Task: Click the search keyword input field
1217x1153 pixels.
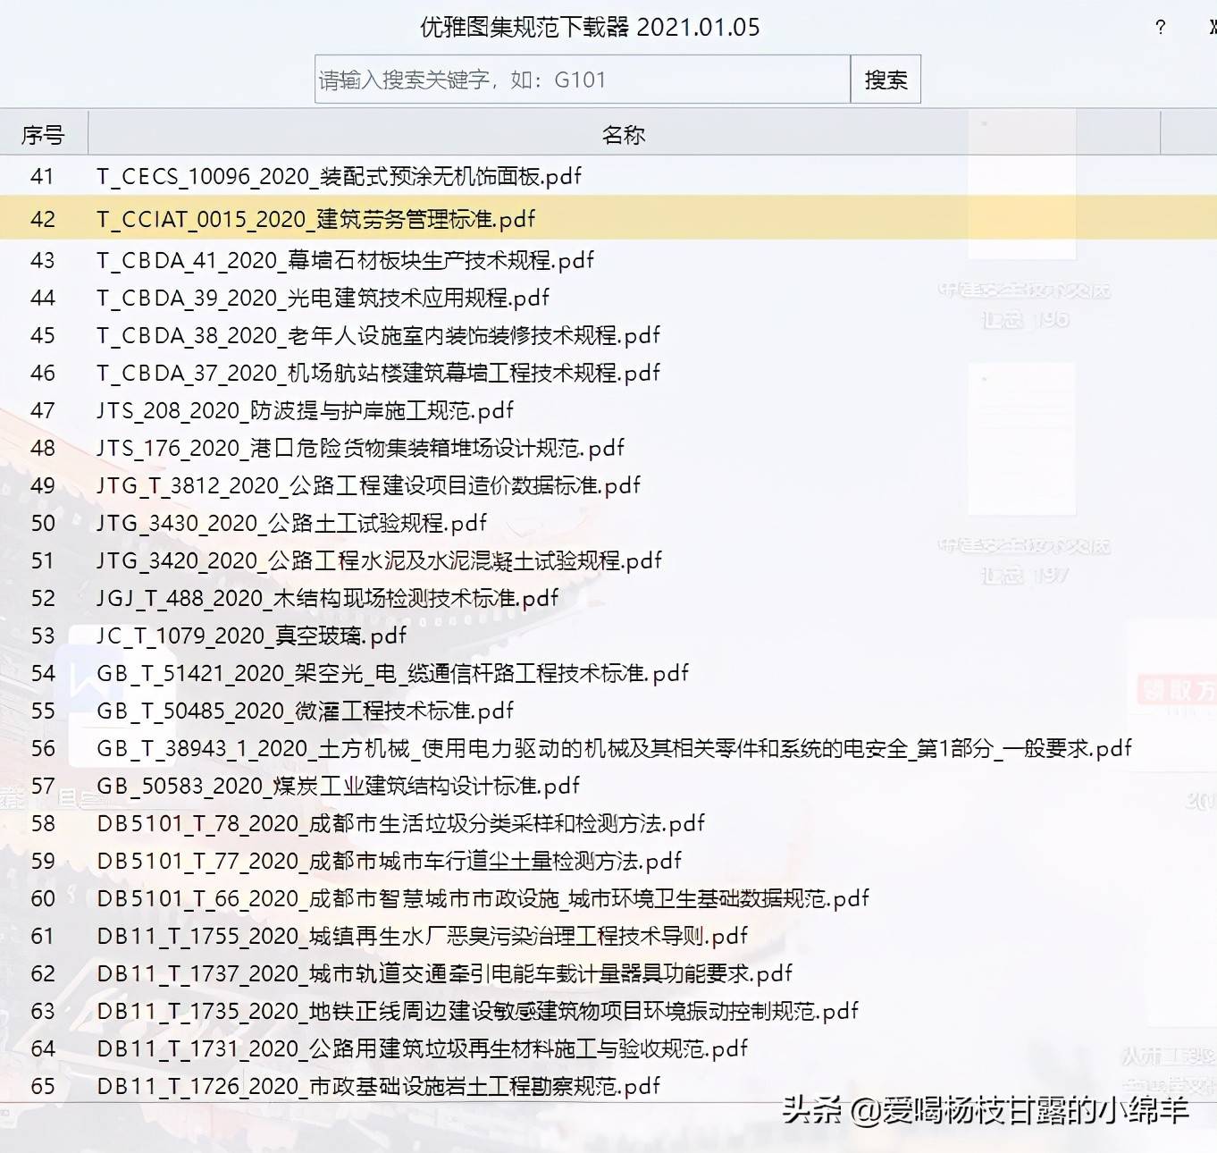Action: (x=582, y=80)
